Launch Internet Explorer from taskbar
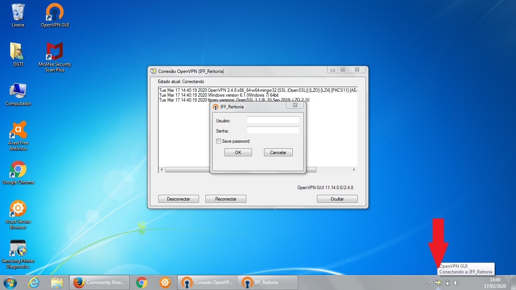516x290 pixels. point(34,282)
